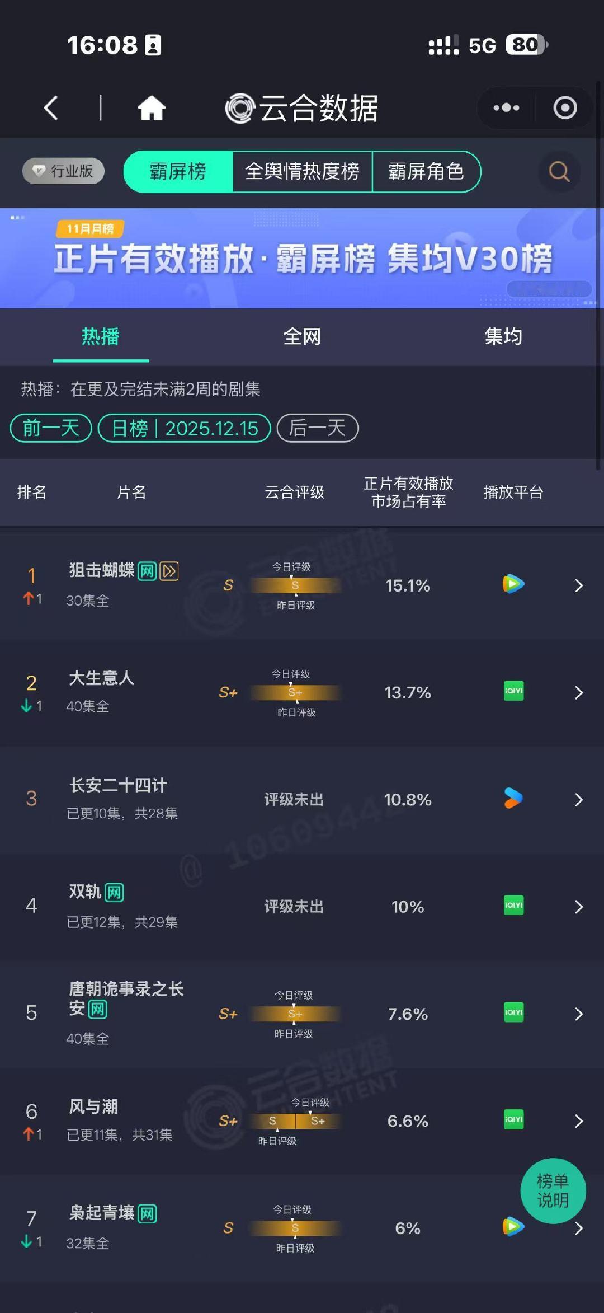The height and width of the screenshot is (1313, 604).
Task: Switch to the 全舆情热度榜 tab
Action: [x=302, y=172]
